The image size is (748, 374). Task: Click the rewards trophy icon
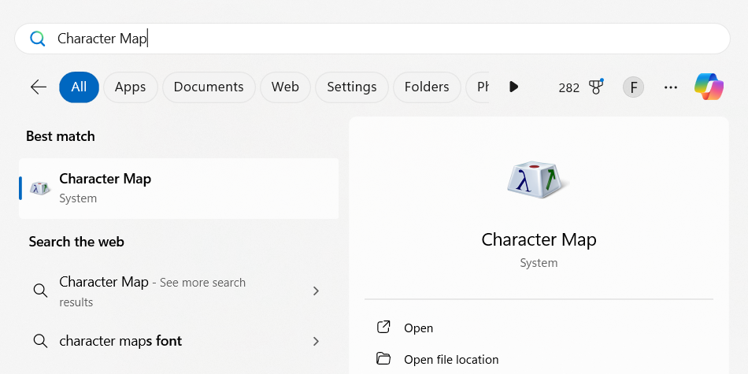pyautogui.click(x=596, y=87)
